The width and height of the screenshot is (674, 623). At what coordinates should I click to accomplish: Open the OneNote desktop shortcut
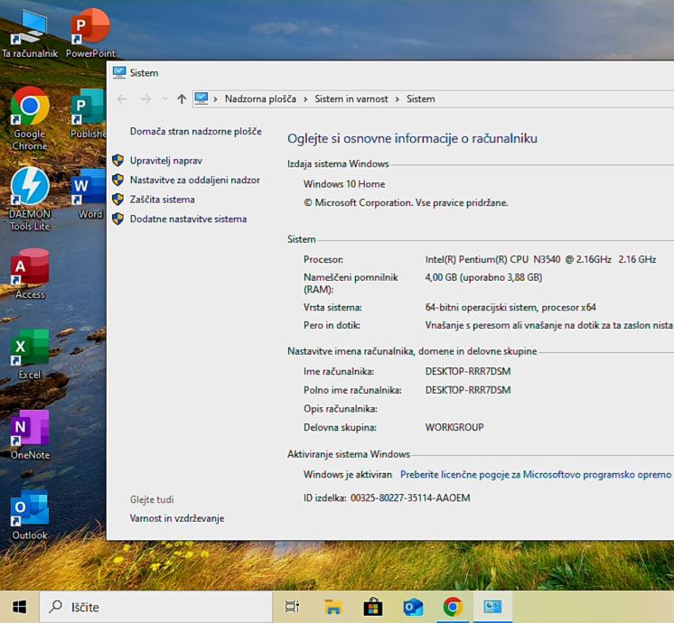[x=29, y=434]
